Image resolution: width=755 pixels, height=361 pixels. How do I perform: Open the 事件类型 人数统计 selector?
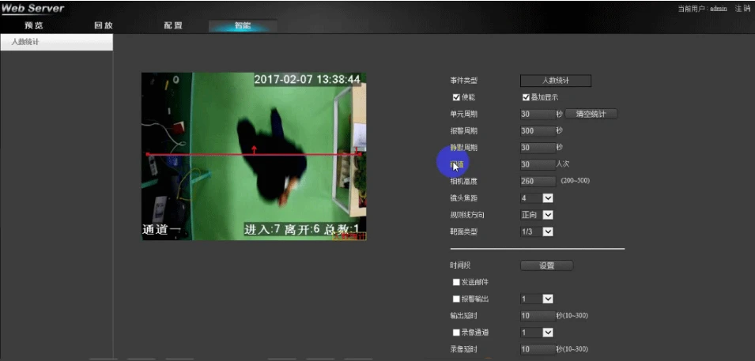click(555, 81)
